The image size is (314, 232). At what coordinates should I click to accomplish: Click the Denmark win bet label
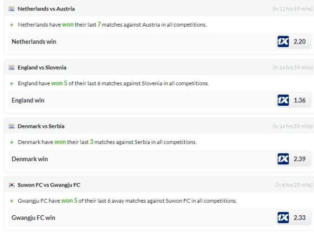coord(30,159)
